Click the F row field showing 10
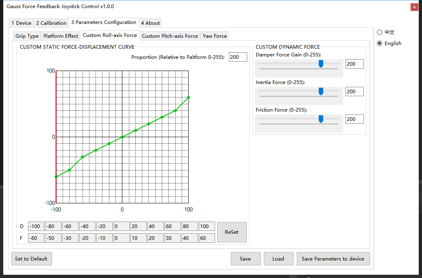This screenshot has width=422, height=278. click(139, 238)
